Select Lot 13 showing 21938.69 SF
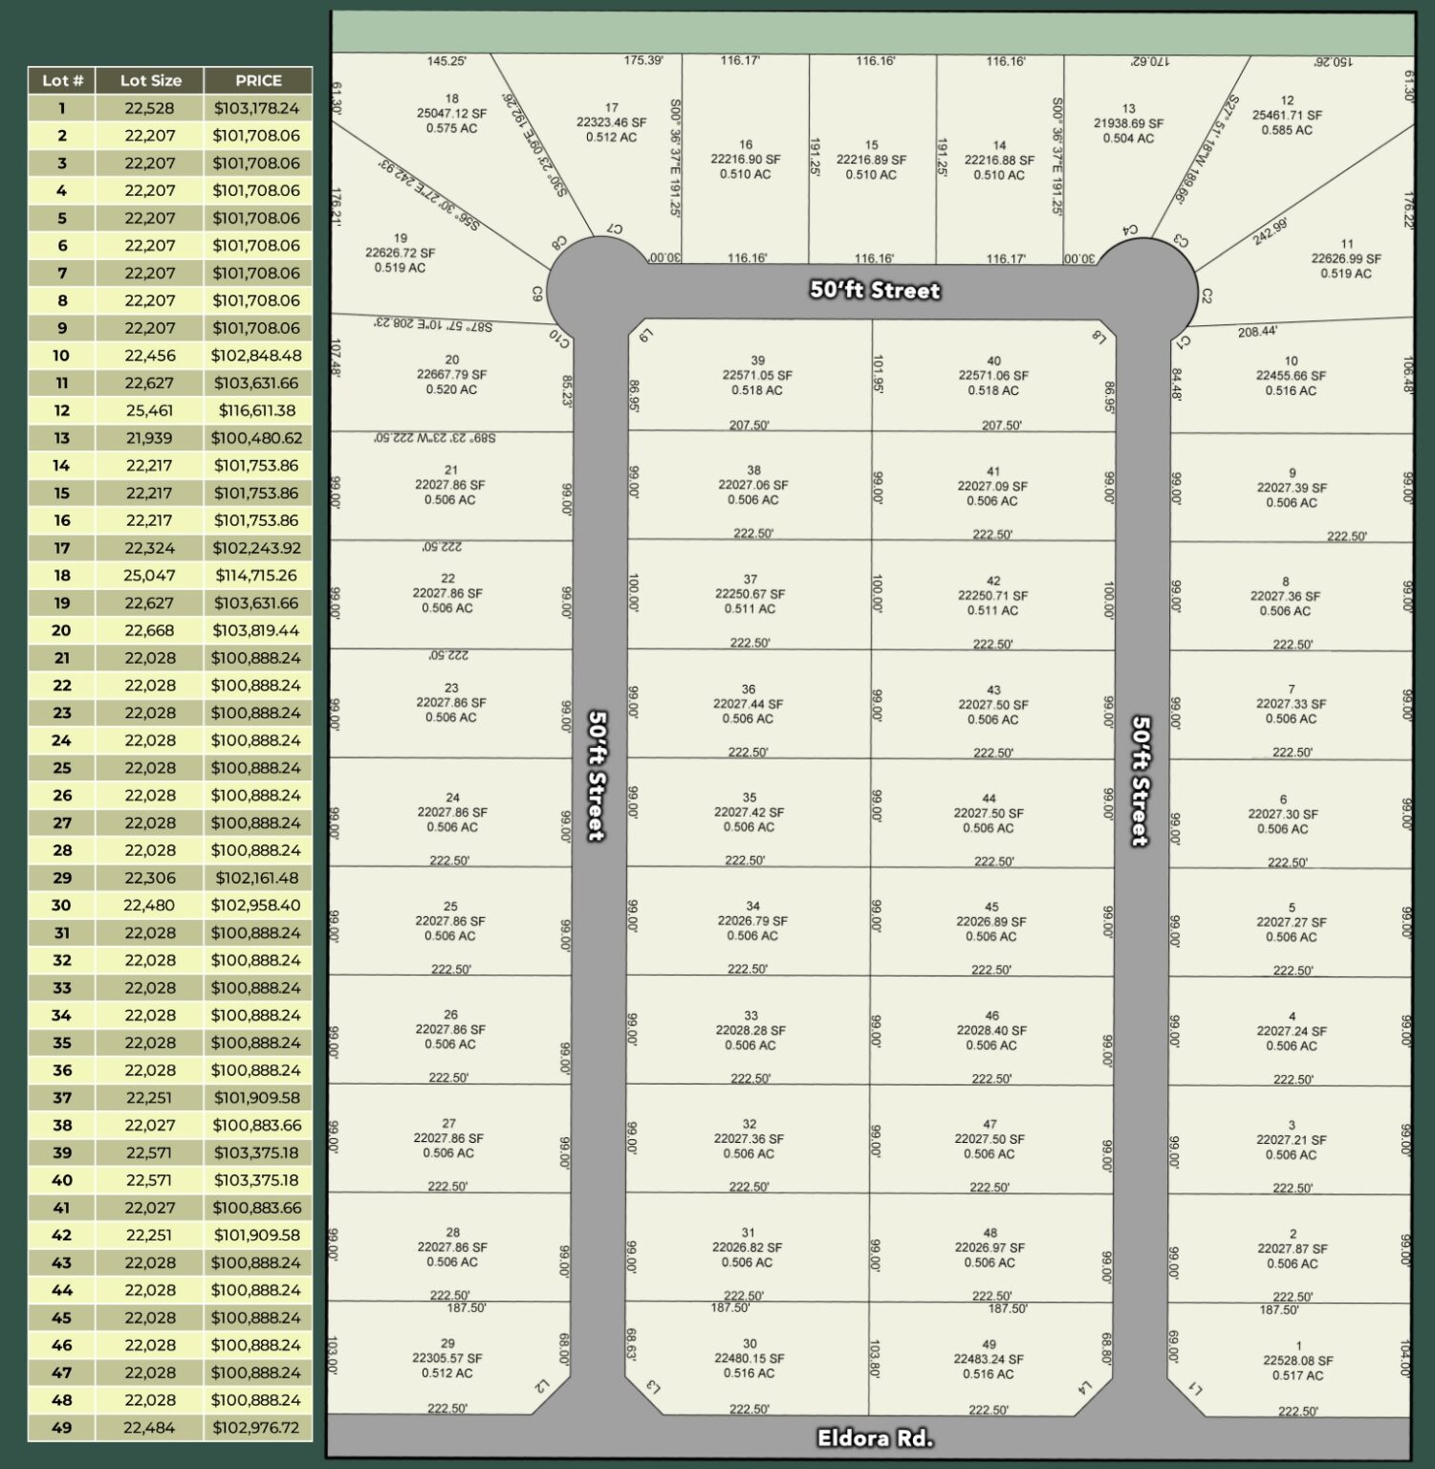This screenshot has width=1435, height=1469. (x=1130, y=121)
